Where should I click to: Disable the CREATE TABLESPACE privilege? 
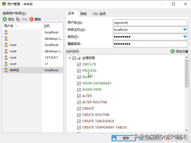[x=79, y=121]
